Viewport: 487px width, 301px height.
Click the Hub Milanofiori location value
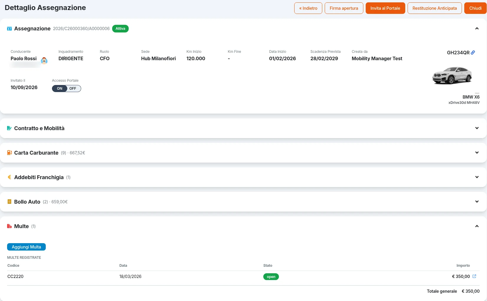click(x=158, y=58)
